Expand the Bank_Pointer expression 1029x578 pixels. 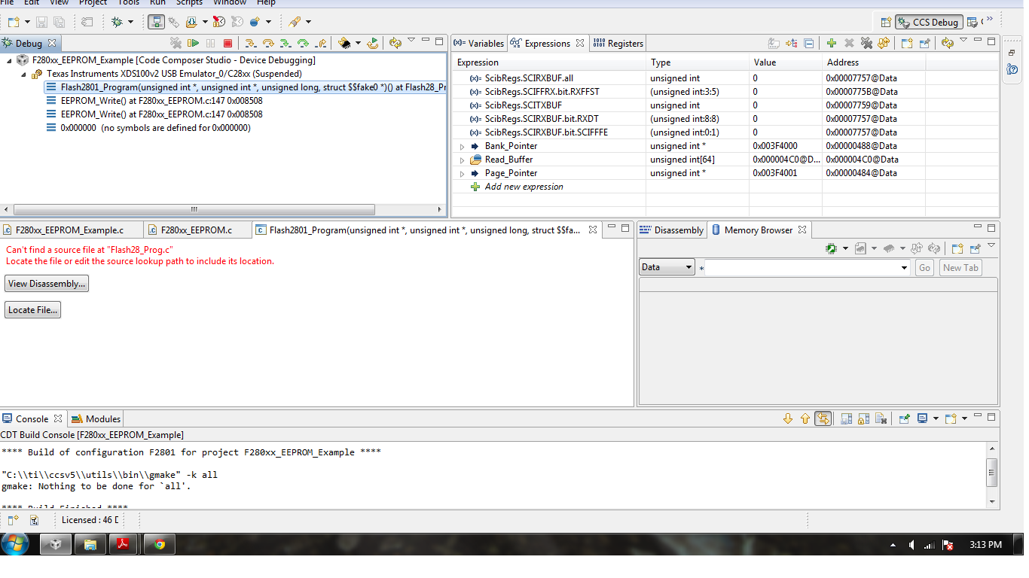[x=463, y=146]
